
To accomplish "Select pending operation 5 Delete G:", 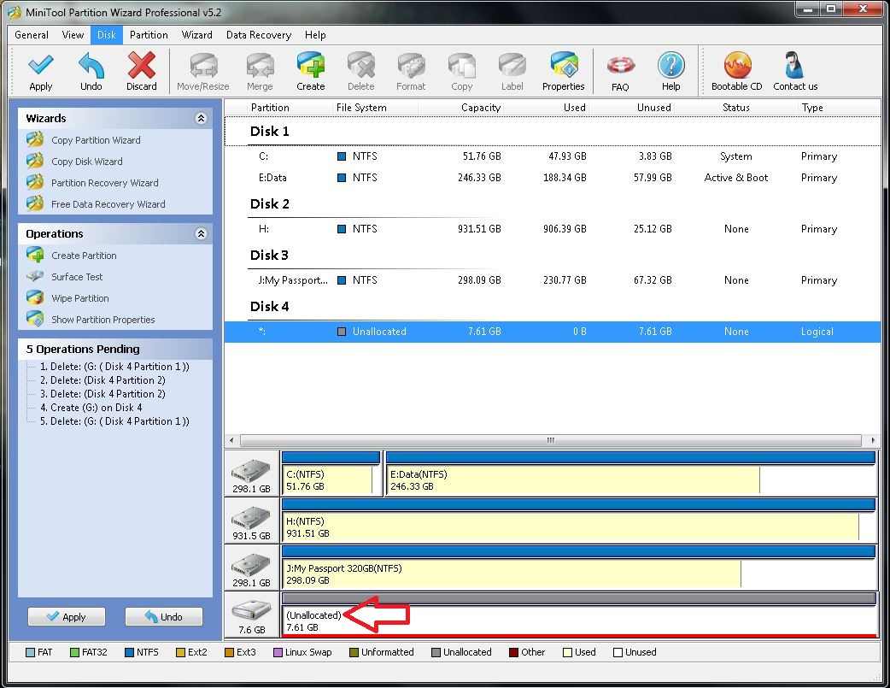I will [x=114, y=421].
